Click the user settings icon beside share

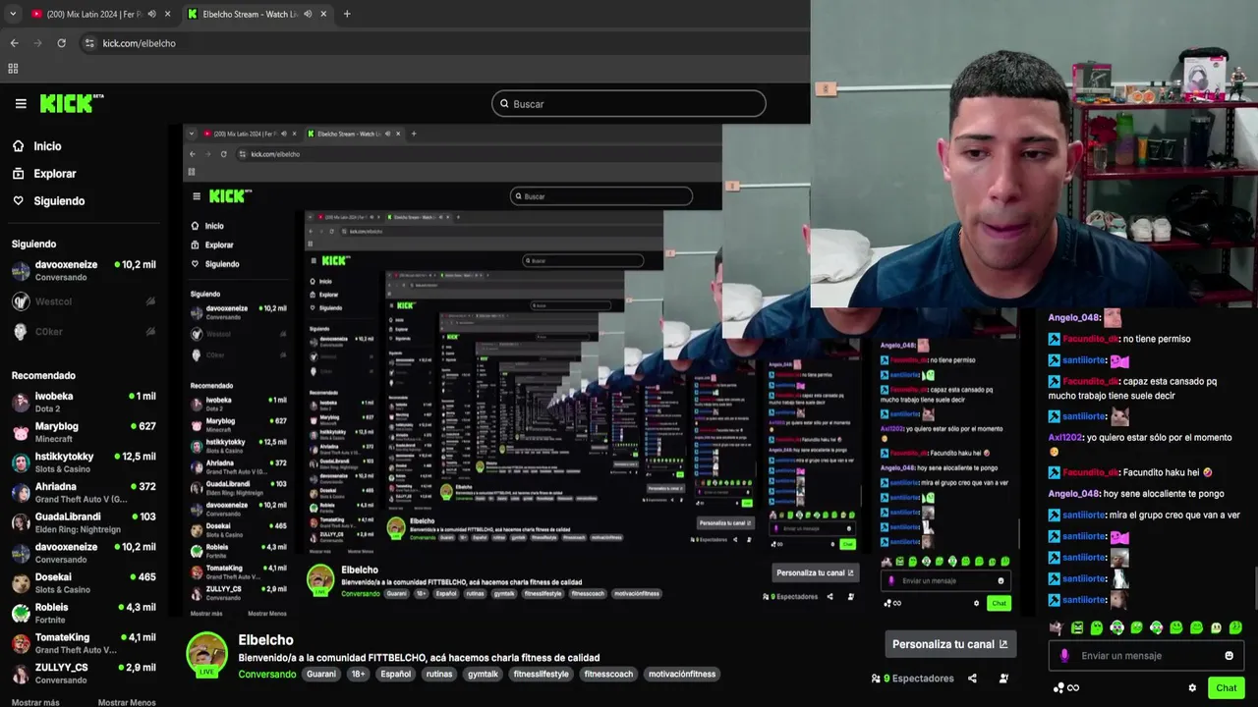point(1003,679)
